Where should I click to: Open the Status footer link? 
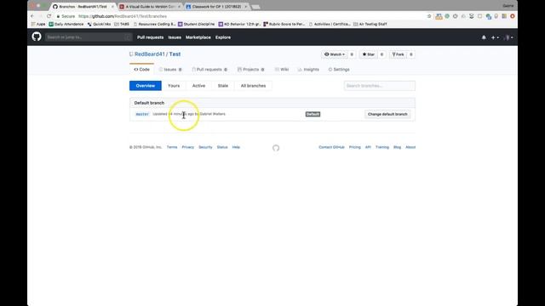[222, 147]
